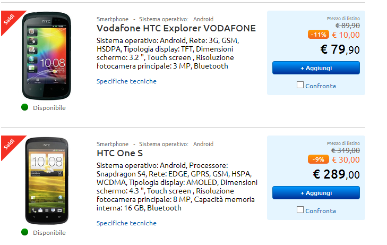Click the € 289,00 price of HTC One S
This screenshot has width=387, height=245.
pyautogui.click(x=337, y=174)
